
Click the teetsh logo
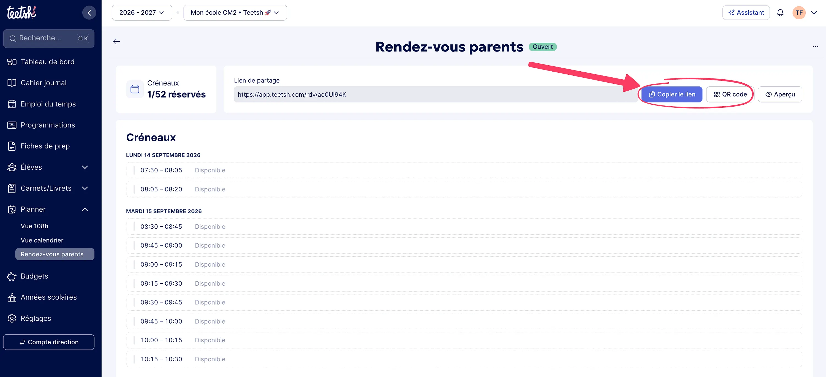point(21,12)
